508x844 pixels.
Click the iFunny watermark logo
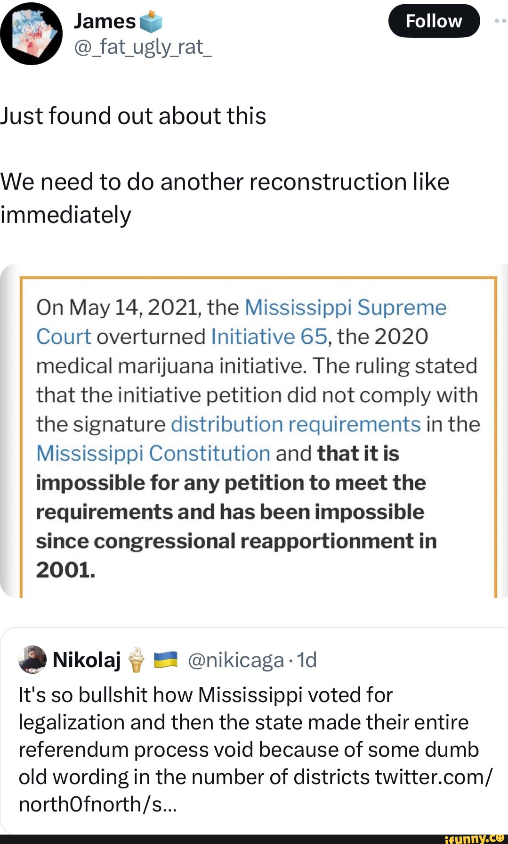(x=473, y=838)
